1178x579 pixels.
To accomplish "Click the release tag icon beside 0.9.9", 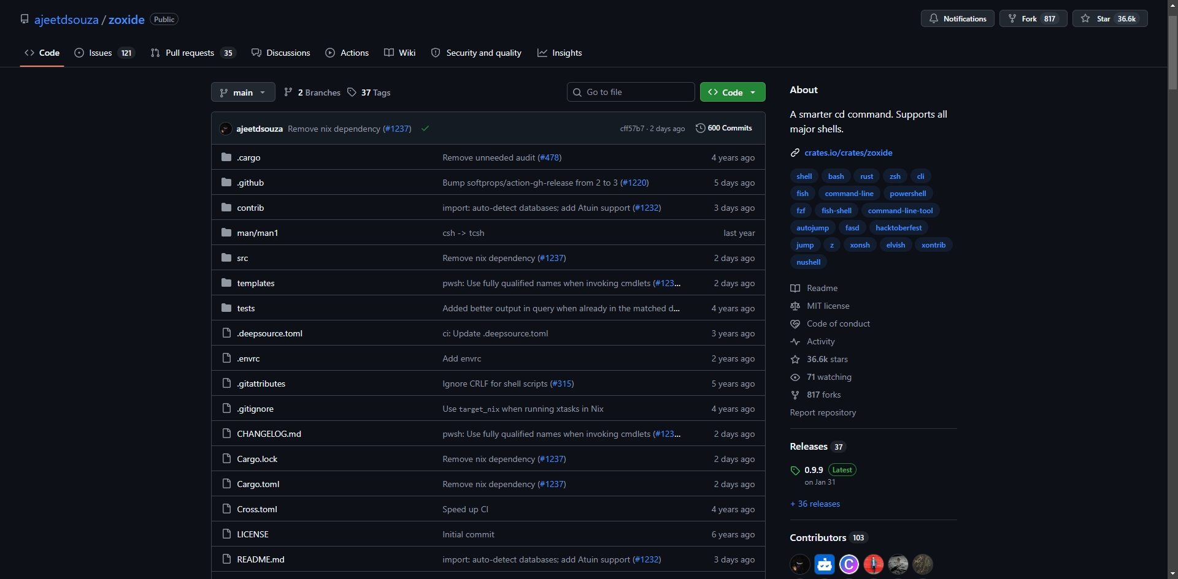I will pos(795,471).
